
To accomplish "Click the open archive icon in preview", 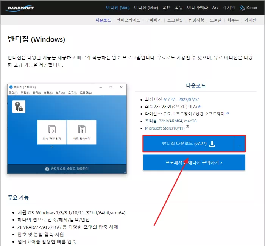I will coord(52,129).
